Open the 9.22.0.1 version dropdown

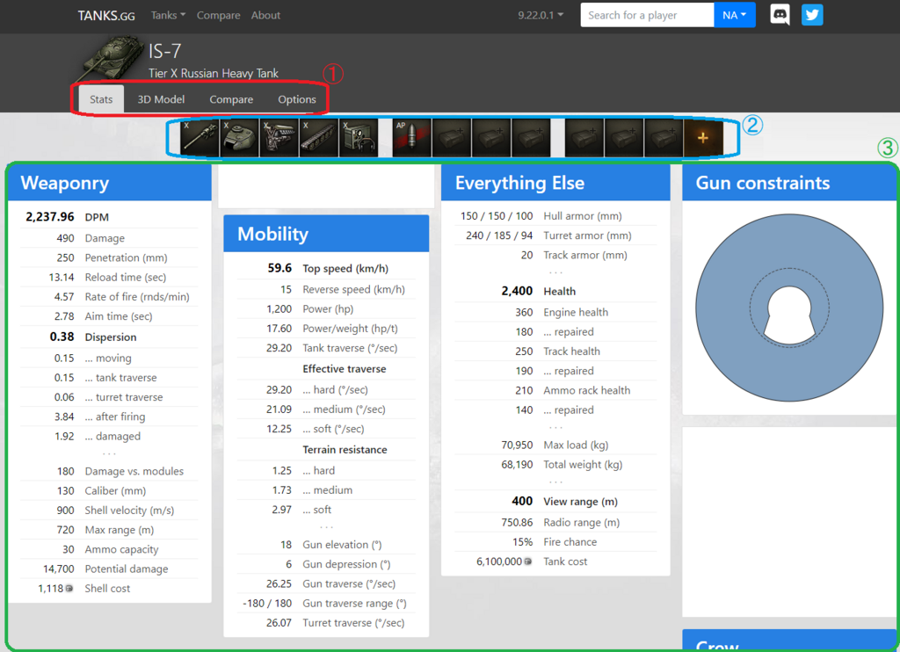pyautogui.click(x=541, y=15)
